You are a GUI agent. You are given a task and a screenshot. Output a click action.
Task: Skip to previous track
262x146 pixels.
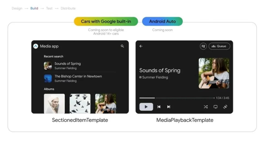[x=159, y=107]
